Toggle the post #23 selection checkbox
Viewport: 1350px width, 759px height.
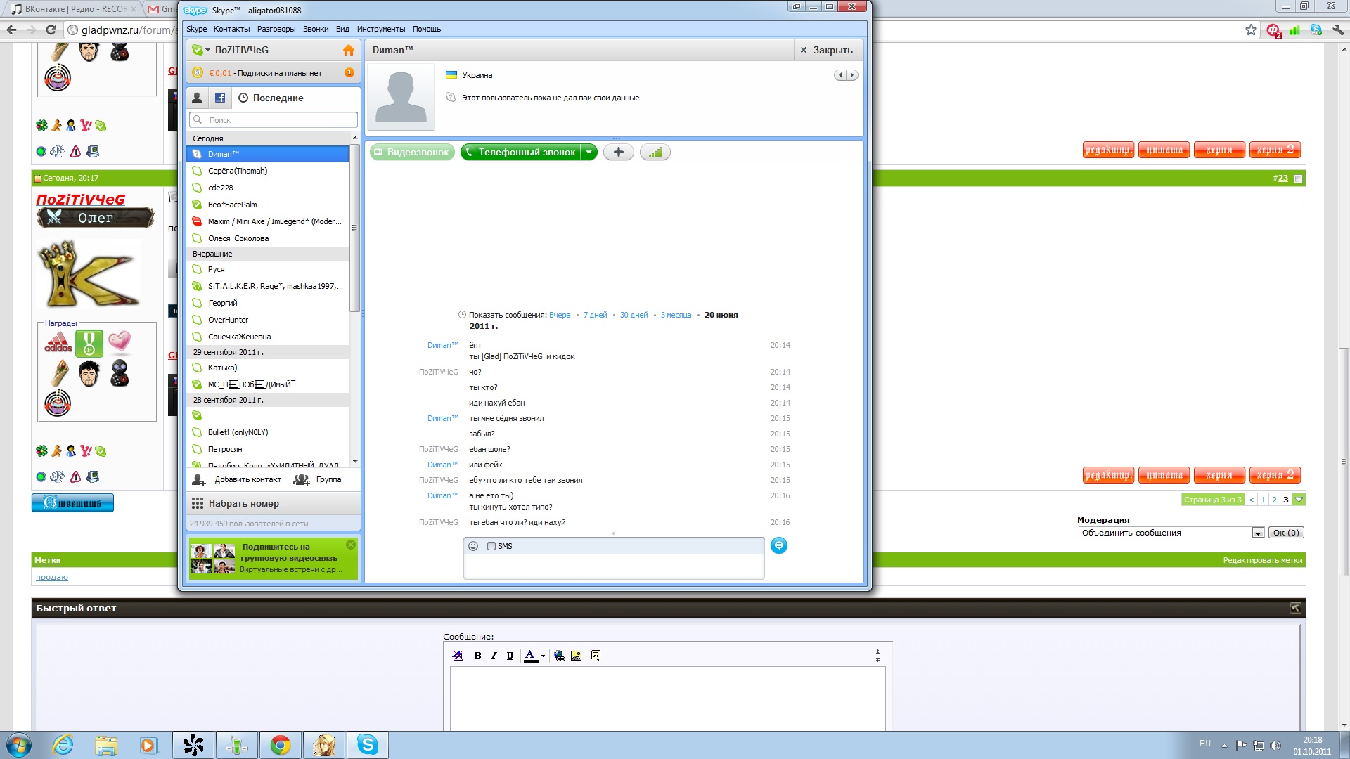tap(1298, 179)
